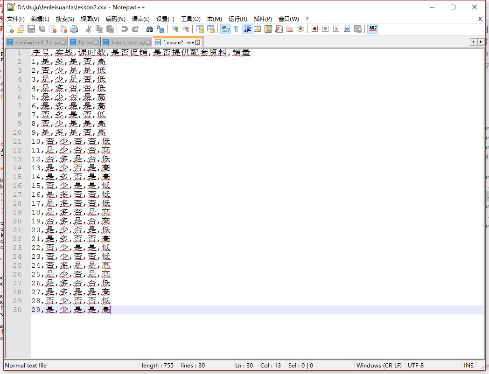Click the Print icon
This screenshot has height=374, width=489.
[74, 29]
